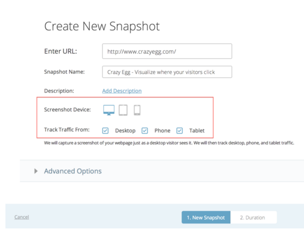304x240 pixels.
Task: Click the Advanced Options heading text
Action: 73,171
